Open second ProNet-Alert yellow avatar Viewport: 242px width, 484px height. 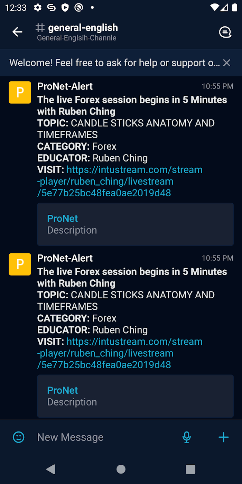tap(20, 264)
